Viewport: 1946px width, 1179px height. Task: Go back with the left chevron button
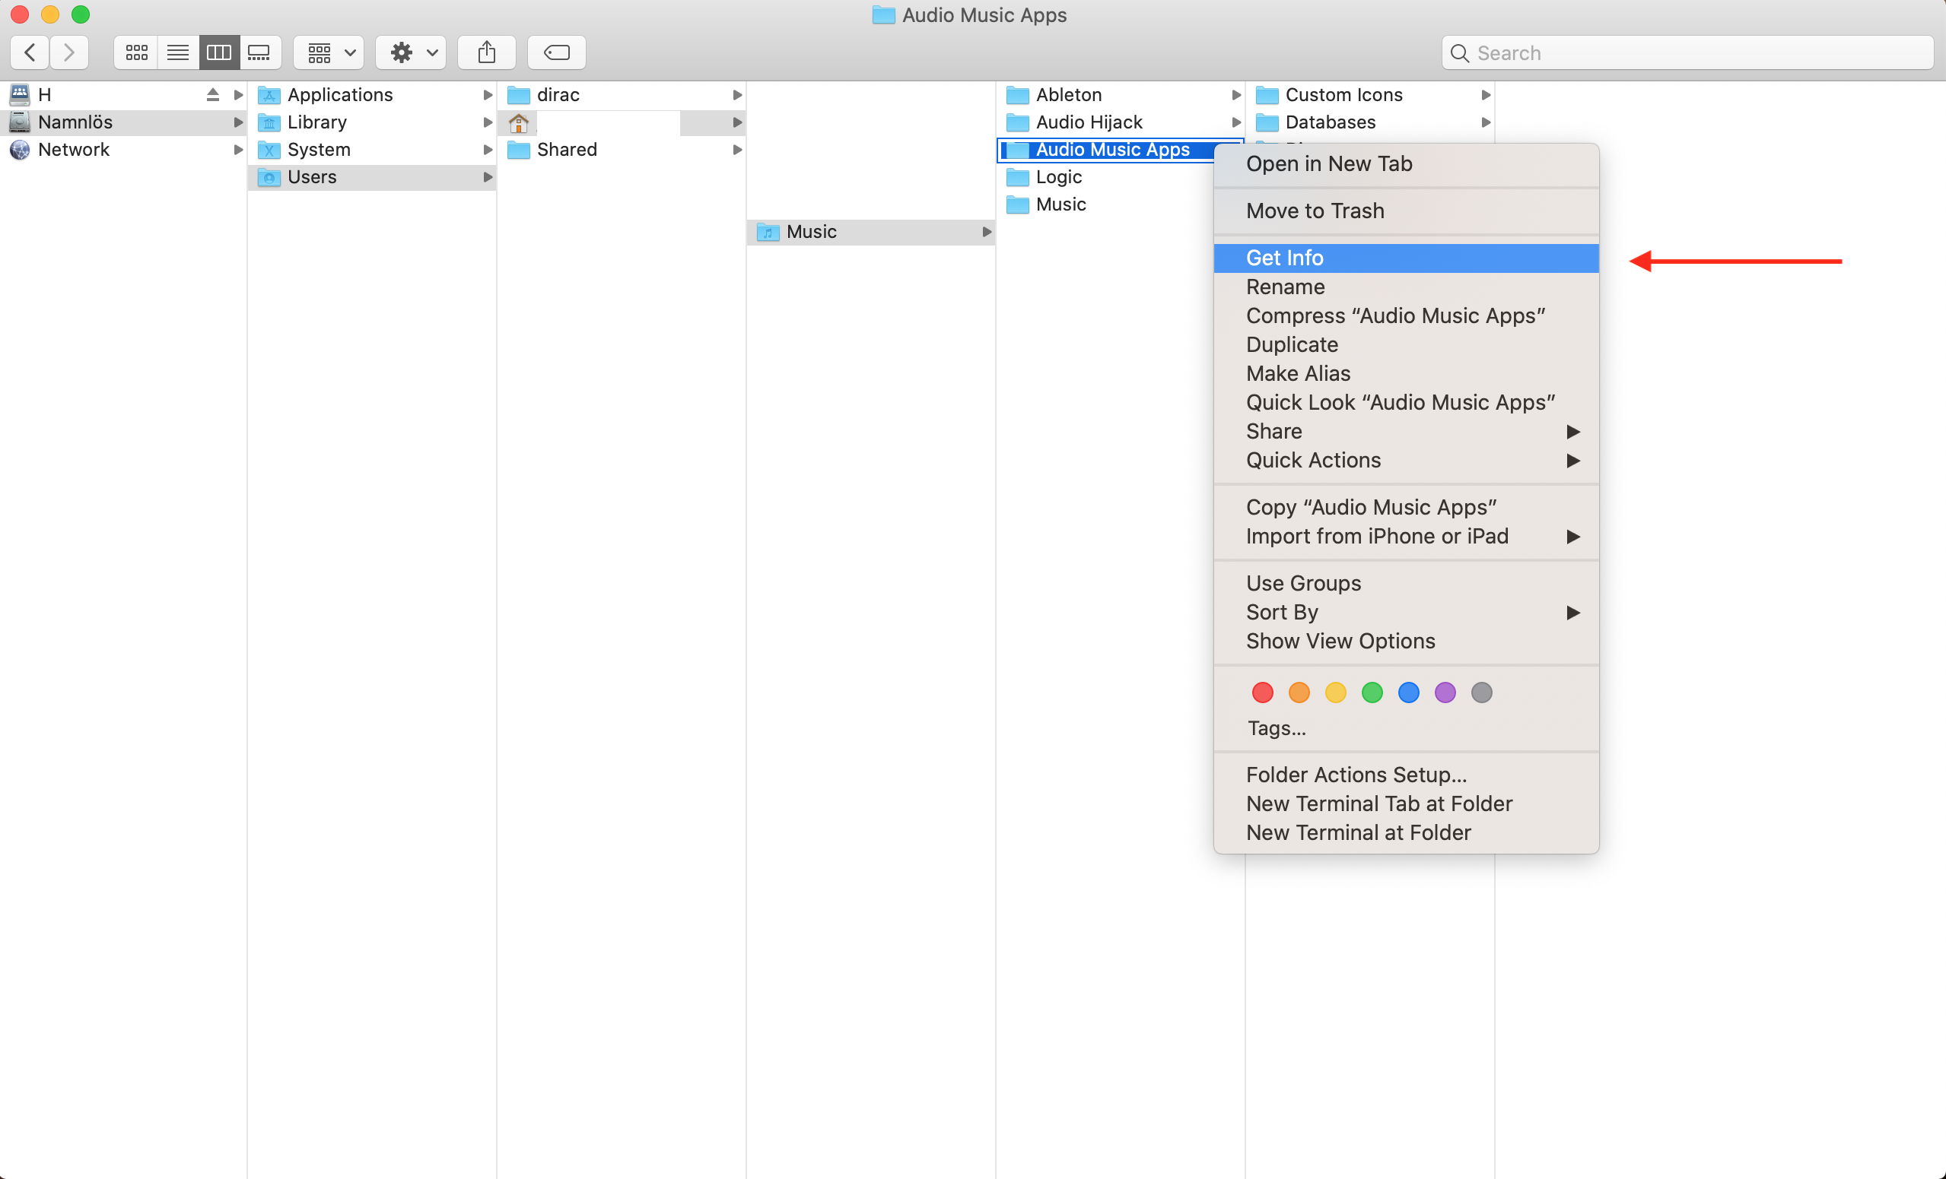(x=30, y=53)
